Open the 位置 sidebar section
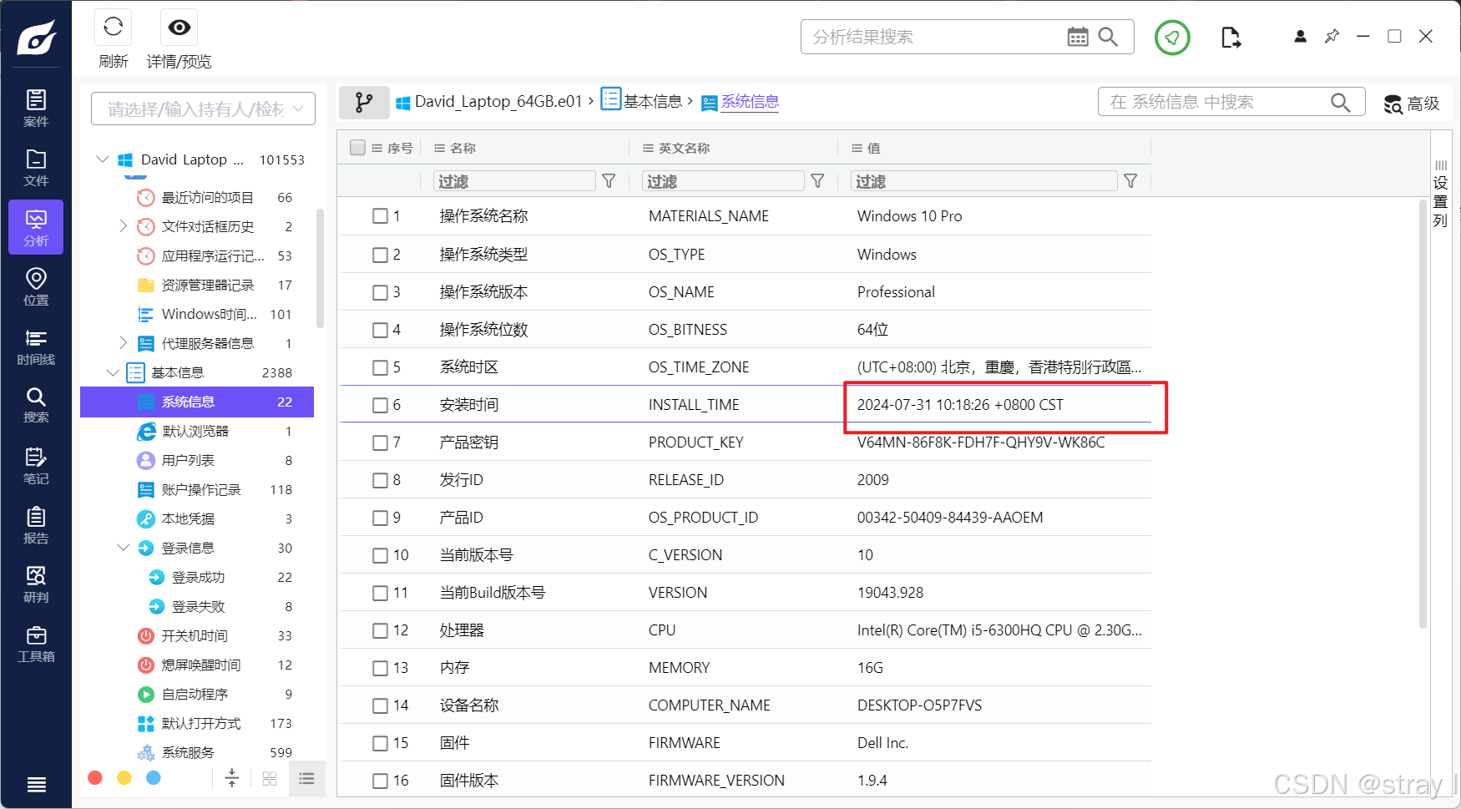This screenshot has width=1461, height=809. coord(36,286)
